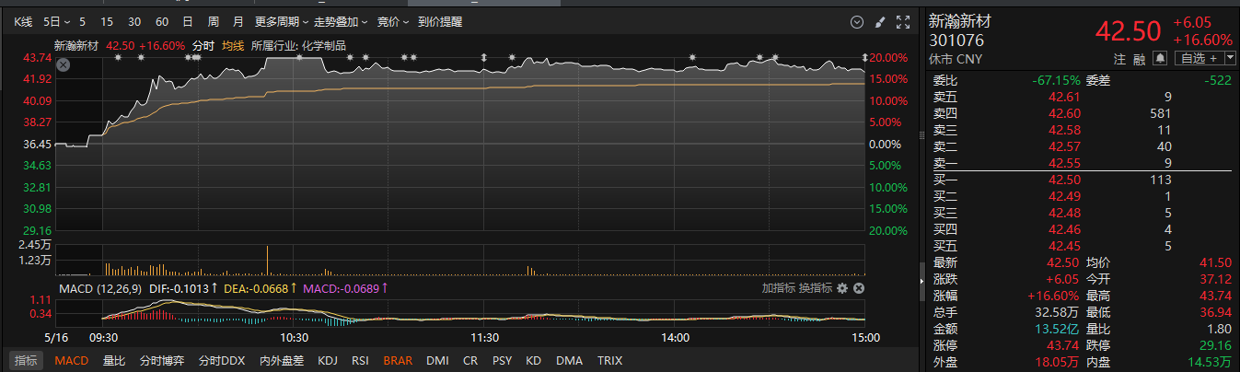Open the 5日 period dropdown
The image size is (1240, 372).
(x=57, y=21)
